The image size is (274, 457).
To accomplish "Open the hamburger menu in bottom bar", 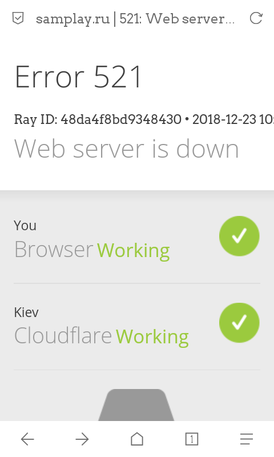I will point(247,439).
